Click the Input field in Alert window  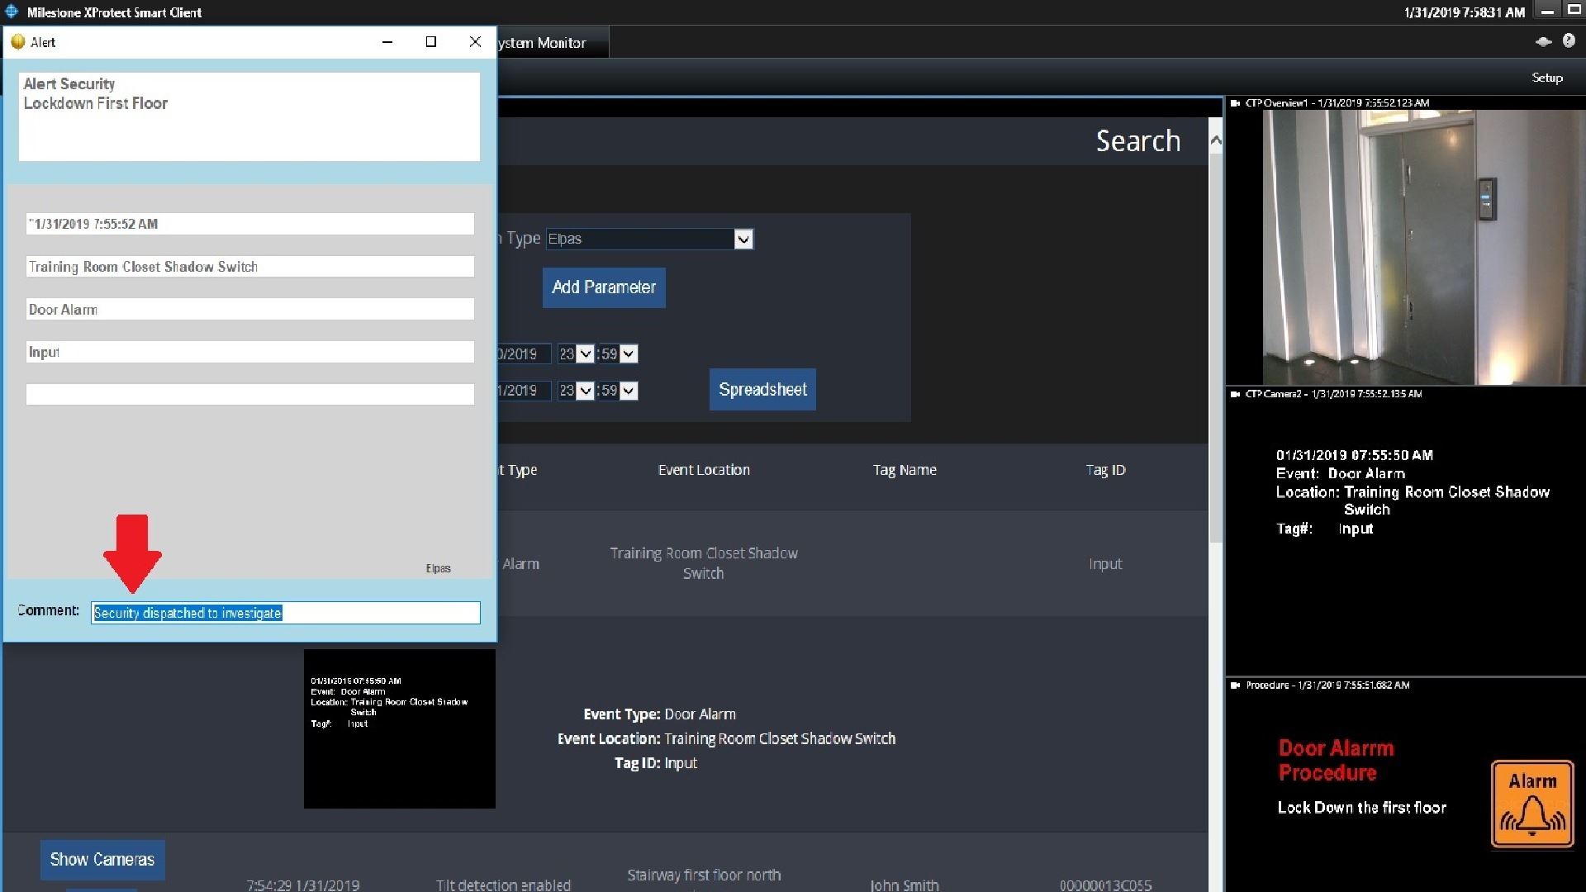[249, 352]
